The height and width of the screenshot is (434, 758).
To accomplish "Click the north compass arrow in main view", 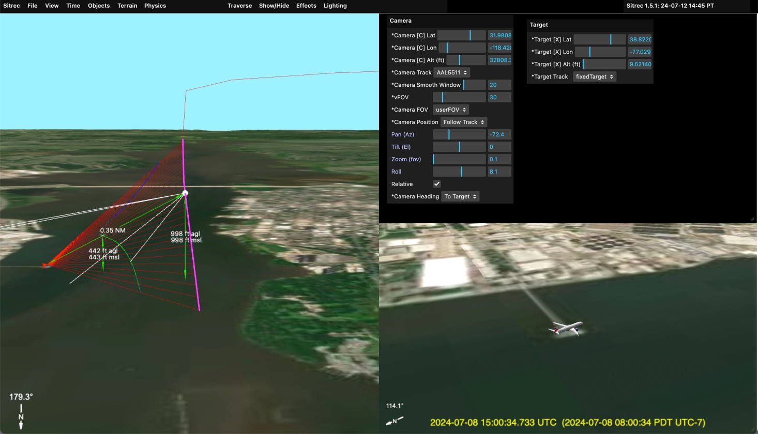I will tap(21, 417).
